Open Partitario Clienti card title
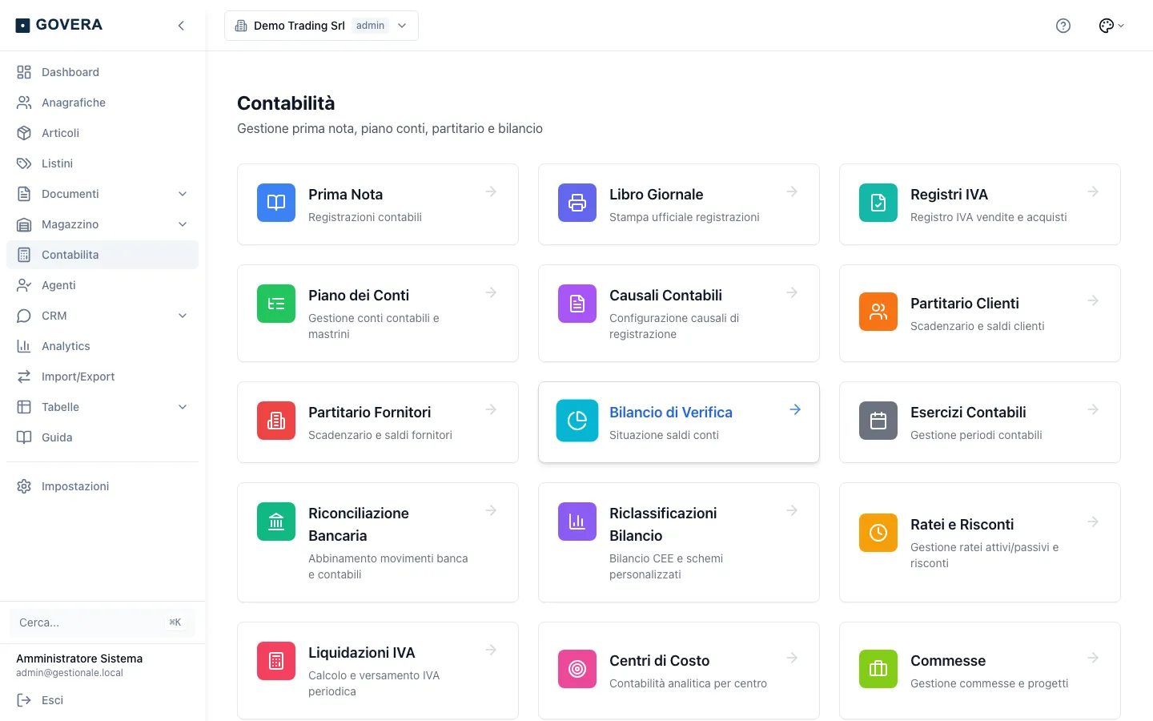The height and width of the screenshot is (721, 1153). pyautogui.click(x=965, y=304)
